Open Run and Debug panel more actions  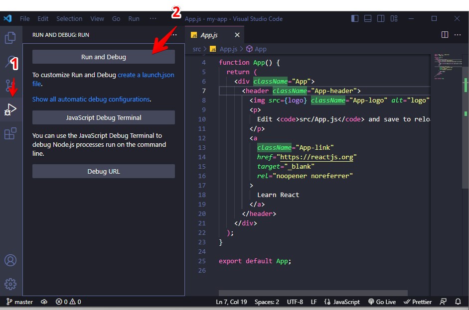tap(174, 35)
